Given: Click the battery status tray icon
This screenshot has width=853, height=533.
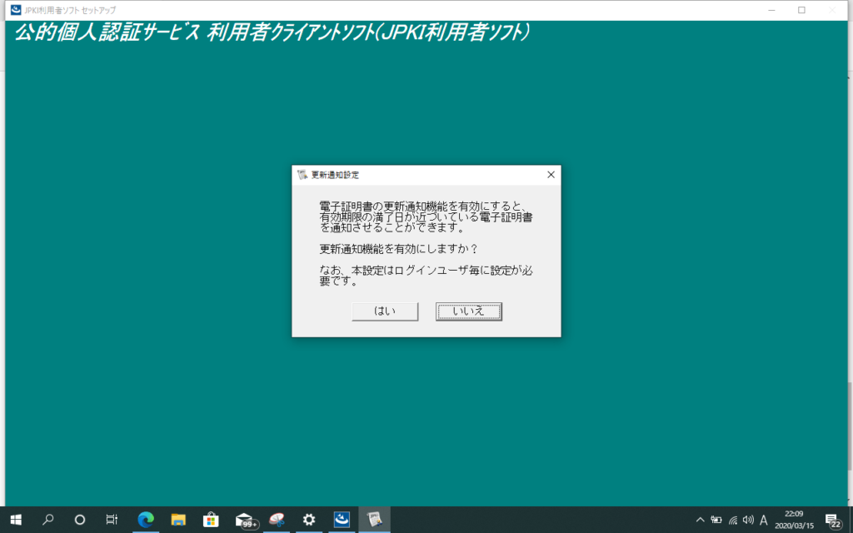Looking at the screenshot, I should coord(716,520).
